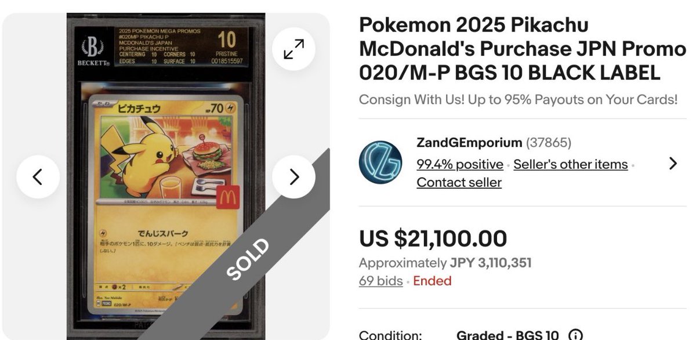This screenshot has width=696, height=340.
Task: View the 99.4% positive feedback
Action: click(460, 164)
